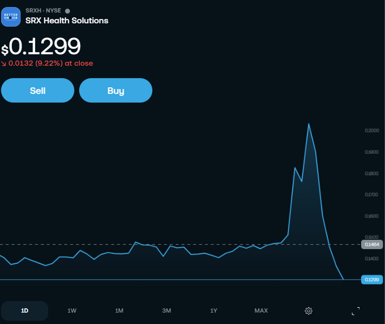The image size is (385, 324).
Task: Open the Better Choice company logo
Action: point(11,17)
